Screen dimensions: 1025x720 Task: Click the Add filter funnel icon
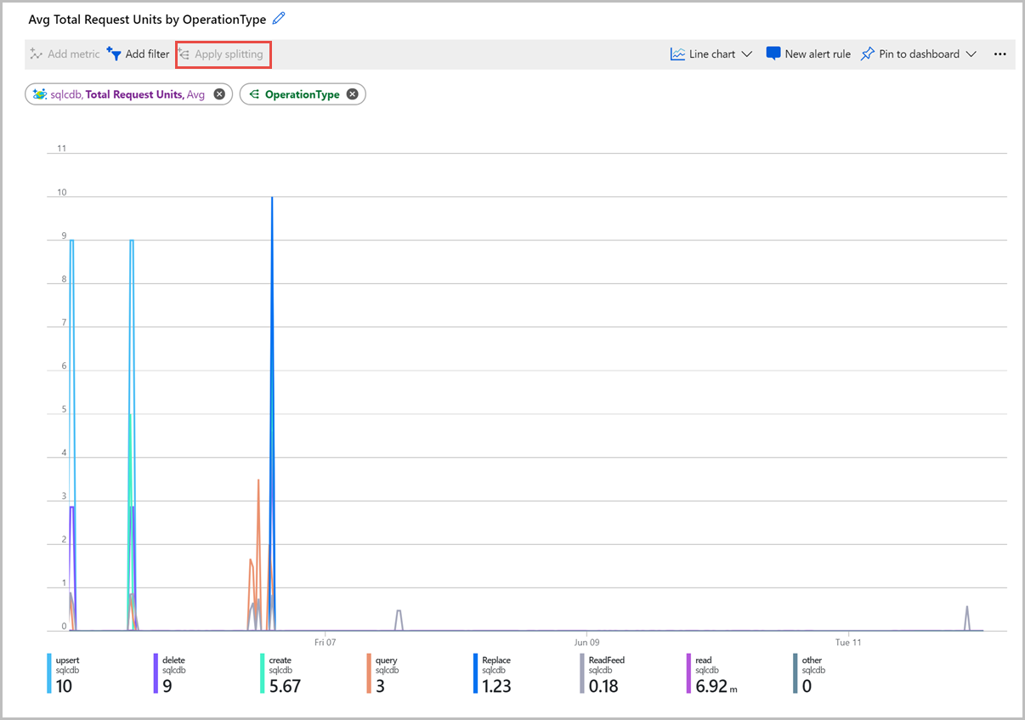pos(114,54)
